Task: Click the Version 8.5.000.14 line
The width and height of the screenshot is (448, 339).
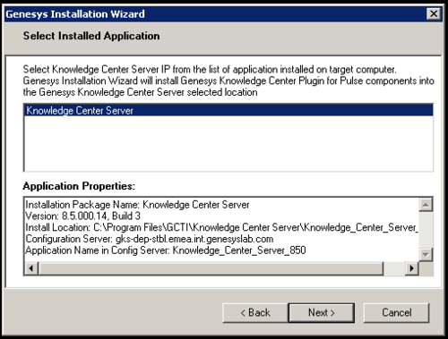Action: 82,216
